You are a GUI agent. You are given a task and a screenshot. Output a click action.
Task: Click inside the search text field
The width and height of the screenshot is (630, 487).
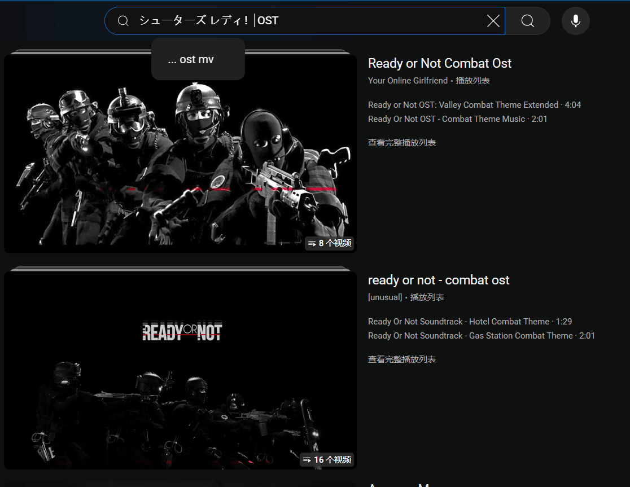(304, 21)
